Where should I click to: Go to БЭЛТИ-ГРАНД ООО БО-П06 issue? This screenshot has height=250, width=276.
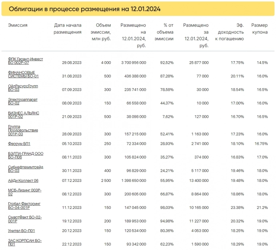pyautogui.click(x=25, y=156)
